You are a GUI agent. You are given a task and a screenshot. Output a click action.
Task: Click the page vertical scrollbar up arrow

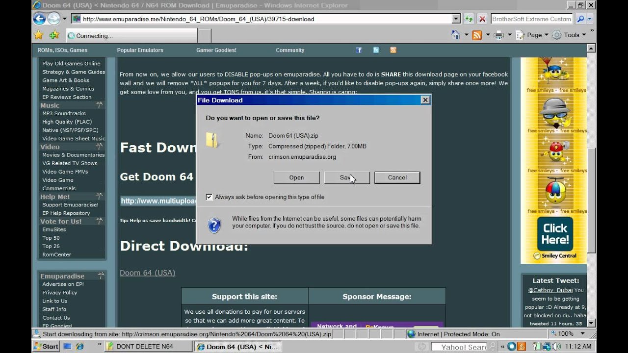[x=591, y=48]
